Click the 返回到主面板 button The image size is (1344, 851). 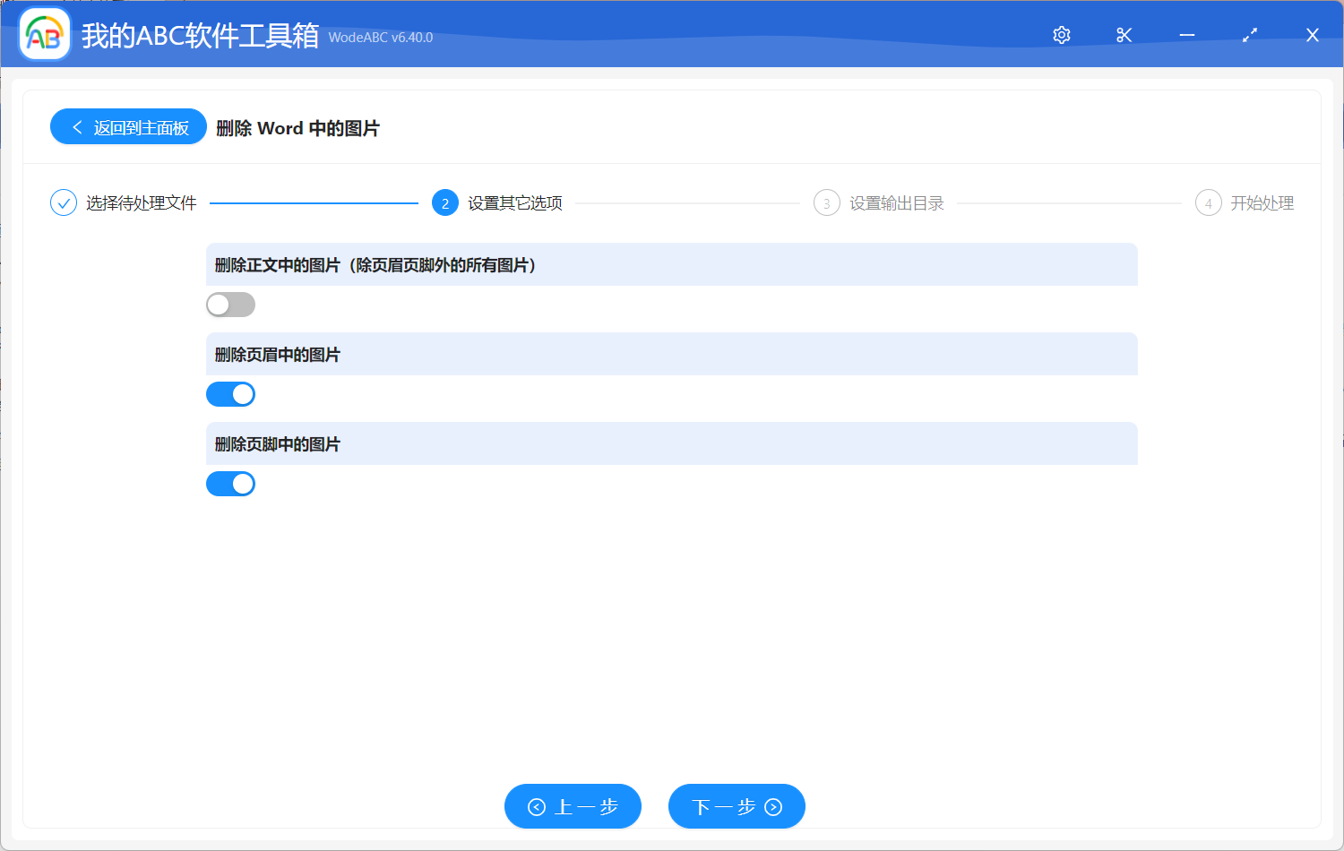pos(128,126)
